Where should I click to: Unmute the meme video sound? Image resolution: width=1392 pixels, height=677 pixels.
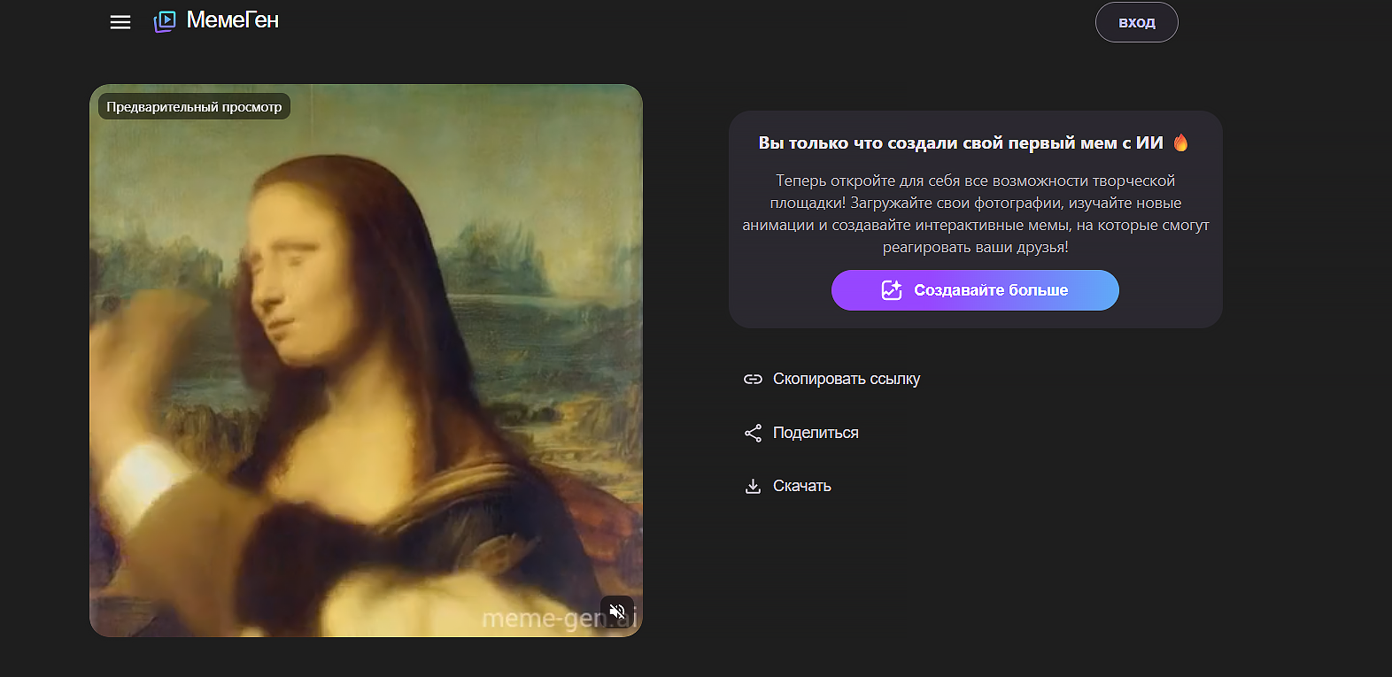[x=617, y=612]
